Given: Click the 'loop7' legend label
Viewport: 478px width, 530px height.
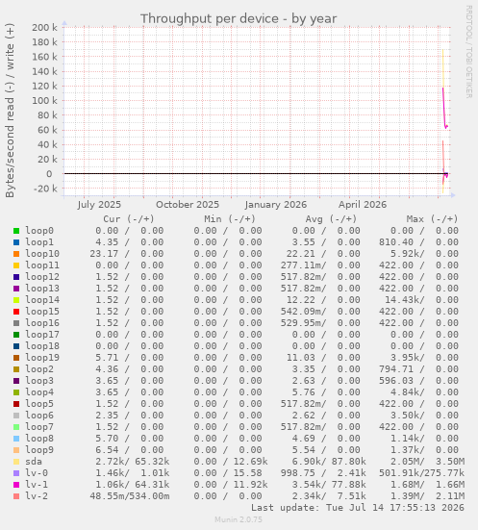Looking at the screenshot, I should [39, 426].
